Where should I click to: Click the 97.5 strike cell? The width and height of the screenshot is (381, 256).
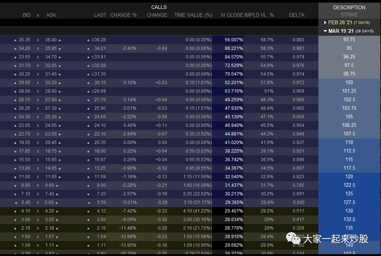coord(349,65)
